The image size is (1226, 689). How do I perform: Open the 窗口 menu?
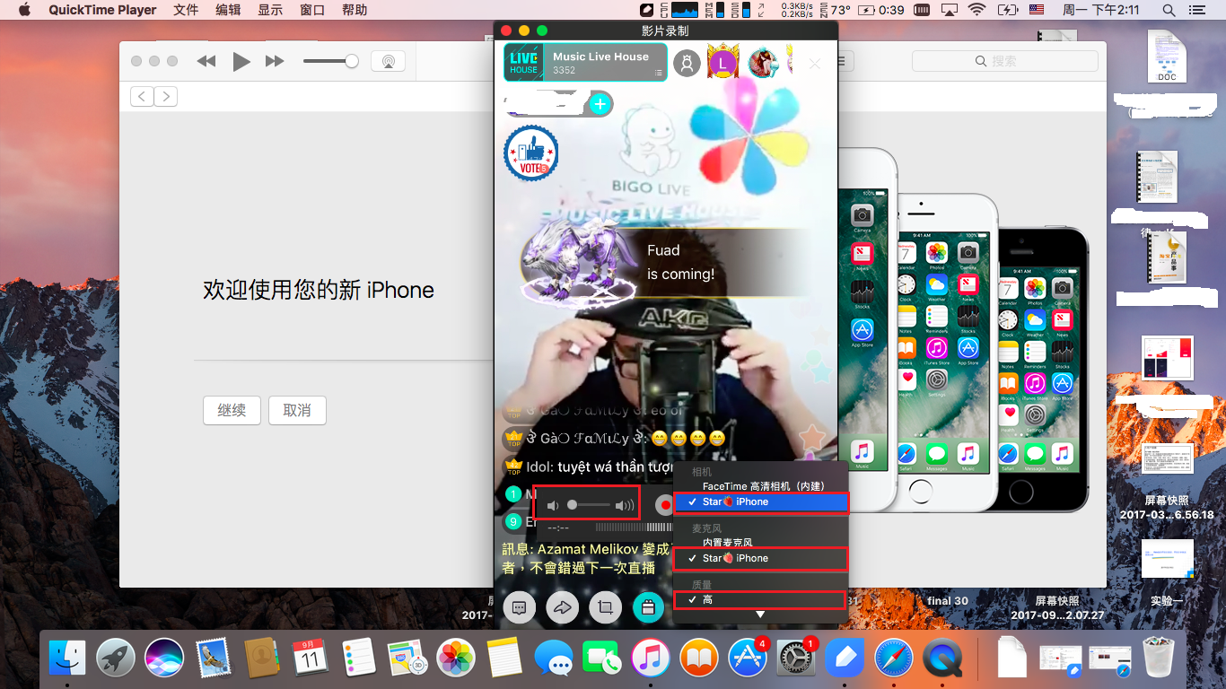tap(312, 10)
